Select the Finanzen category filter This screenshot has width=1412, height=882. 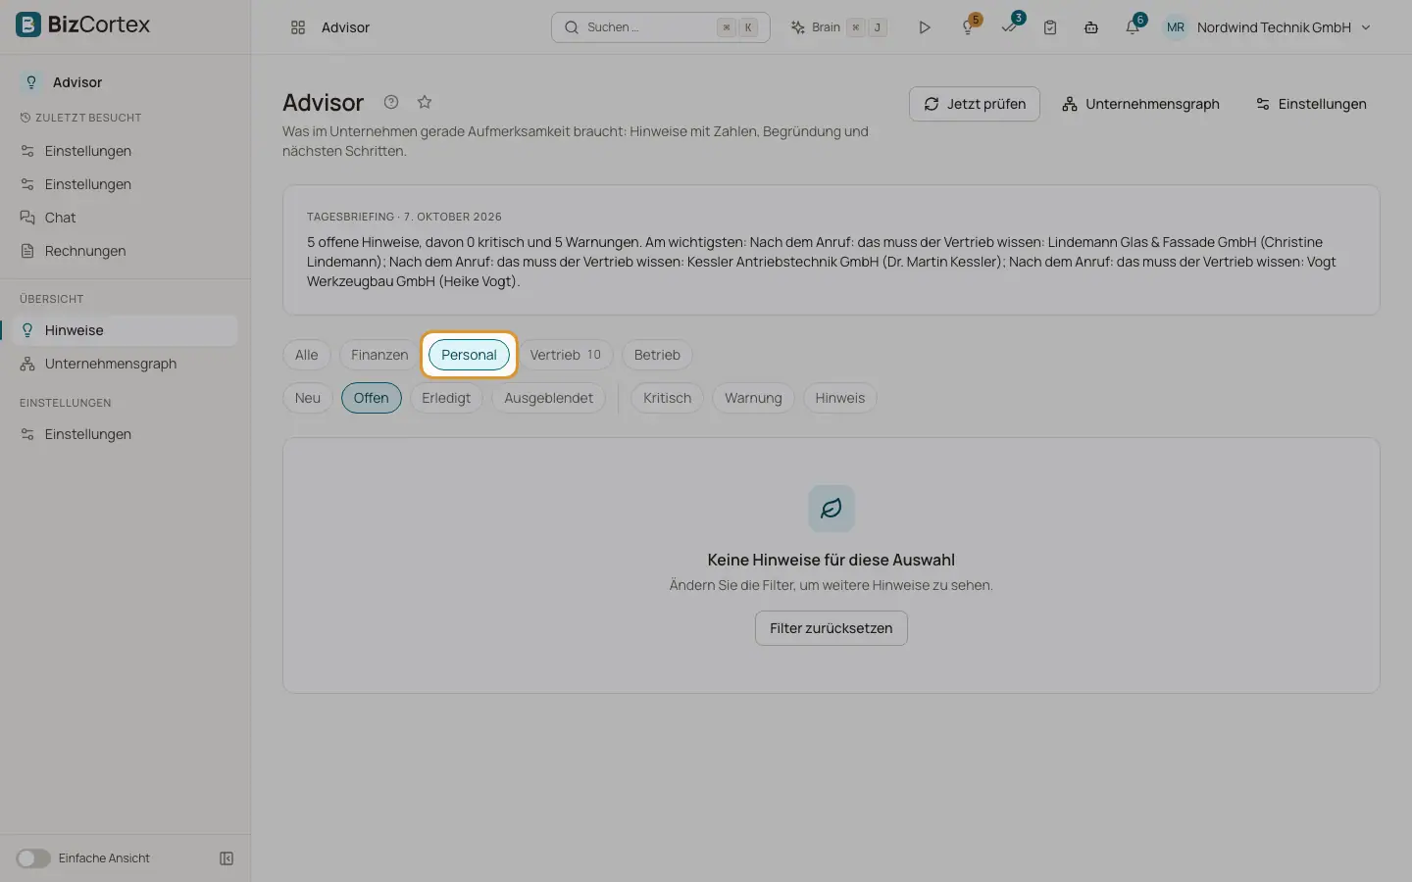pyautogui.click(x=379, y=355)
